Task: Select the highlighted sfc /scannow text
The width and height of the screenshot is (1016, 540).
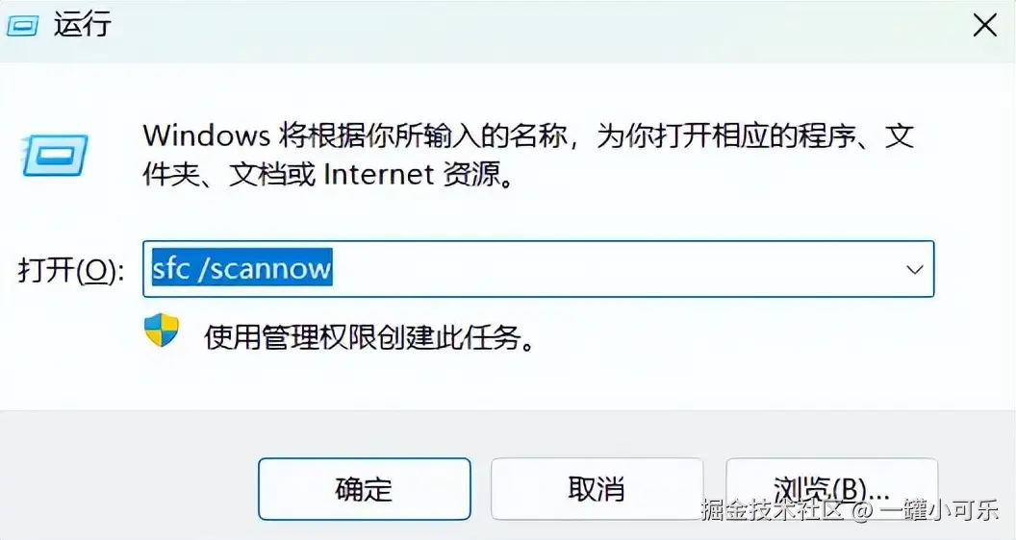Action: click(242, 267)
